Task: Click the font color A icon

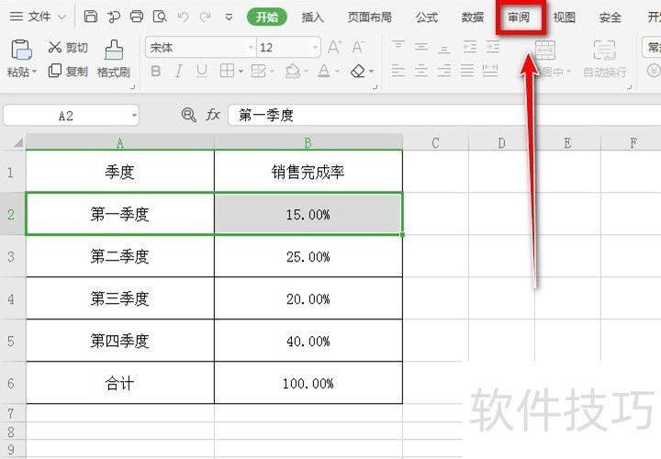Action: (324, 71)
